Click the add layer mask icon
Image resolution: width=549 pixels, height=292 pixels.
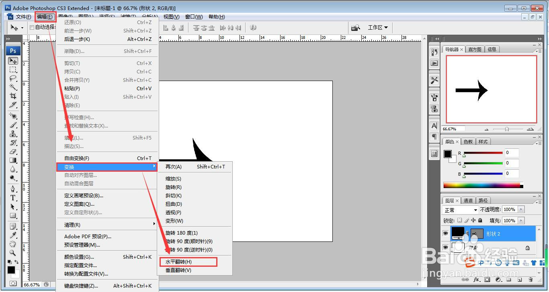487,280
